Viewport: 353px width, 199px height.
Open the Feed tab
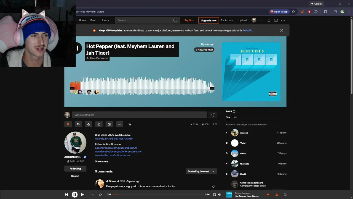tap(93, 20)
